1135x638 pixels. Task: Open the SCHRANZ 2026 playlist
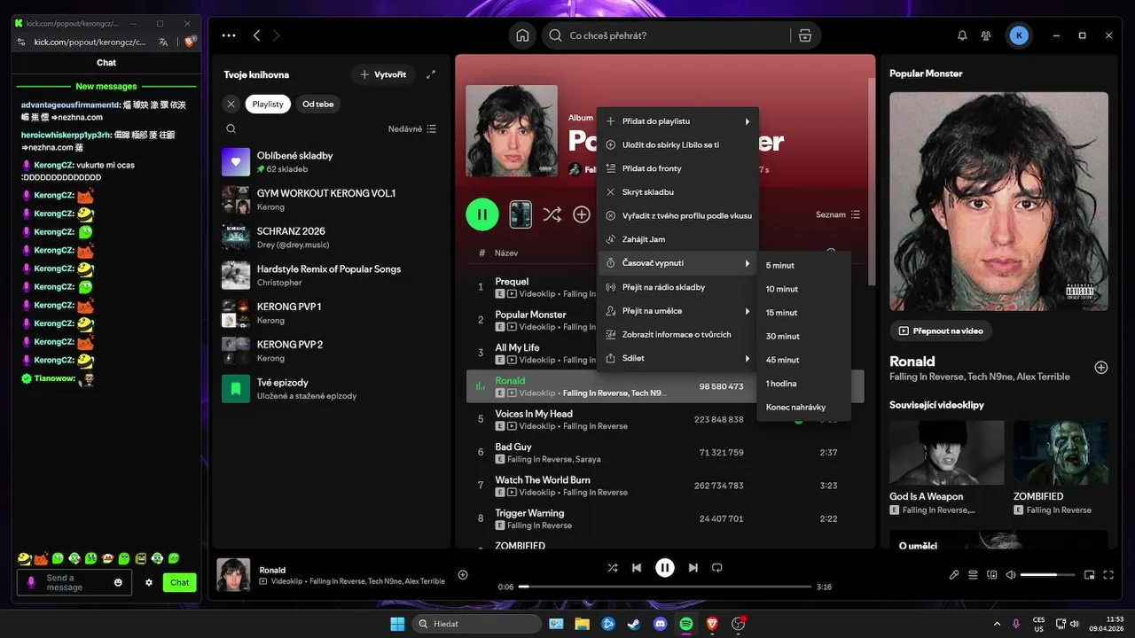(x=331, y=237)
